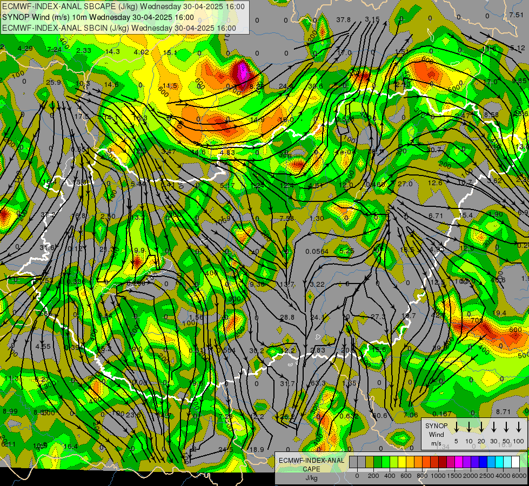Click the 2000 tick label in CAPE legend
529x486 pixels.
[x=471, y=476]
